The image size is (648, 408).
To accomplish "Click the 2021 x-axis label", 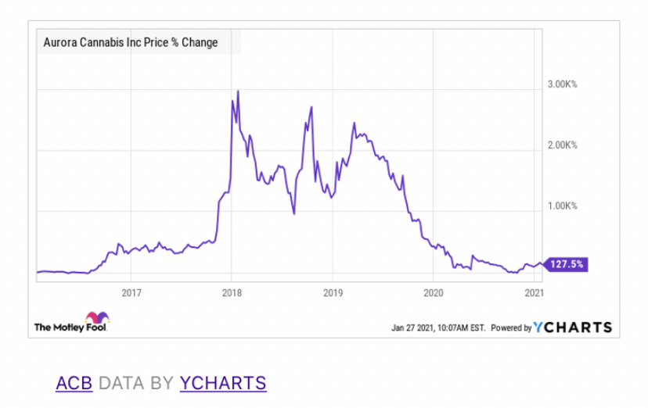I will tap(533, 293).
